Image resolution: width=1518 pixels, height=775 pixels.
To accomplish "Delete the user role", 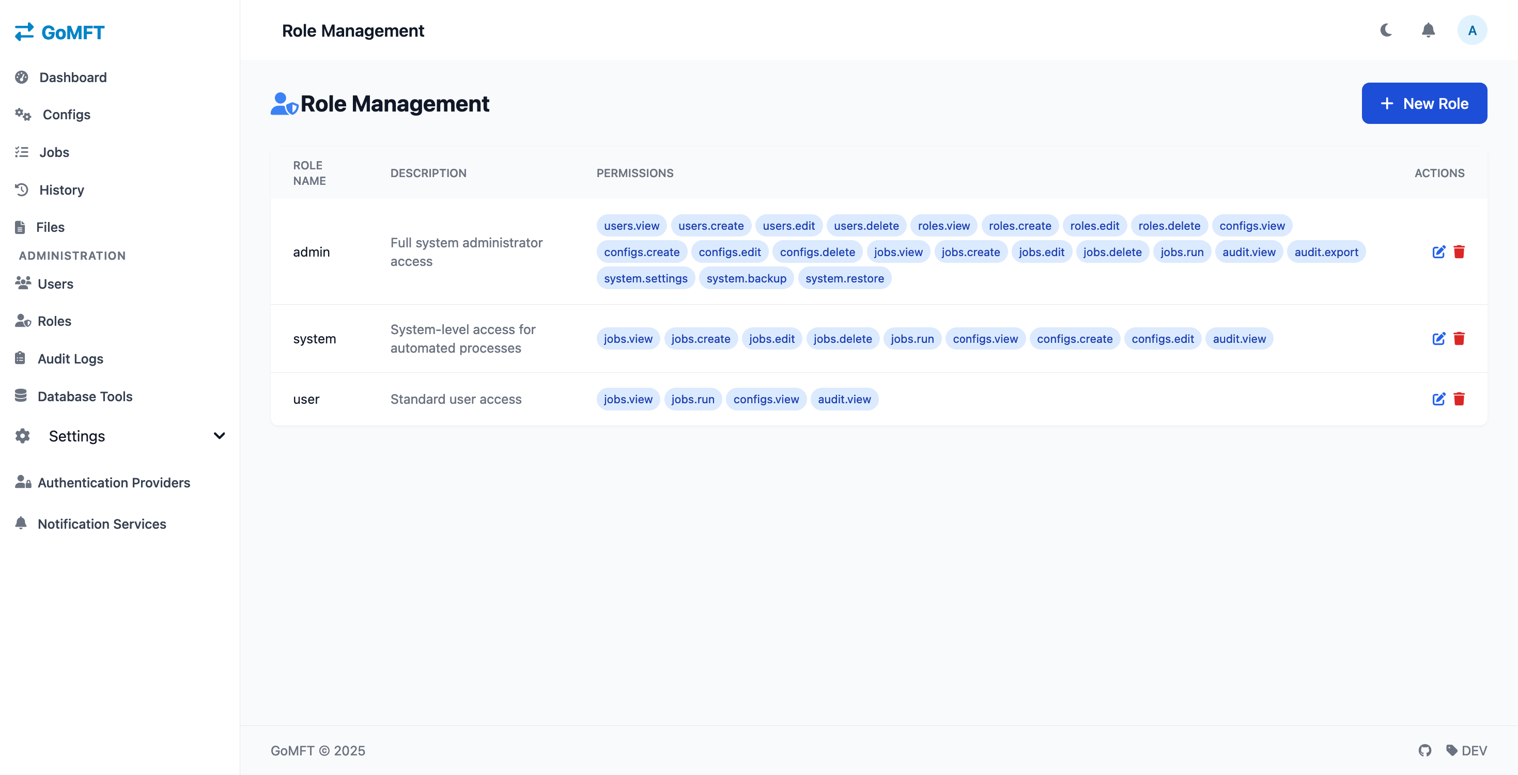I will click(x=1459, y=399).
